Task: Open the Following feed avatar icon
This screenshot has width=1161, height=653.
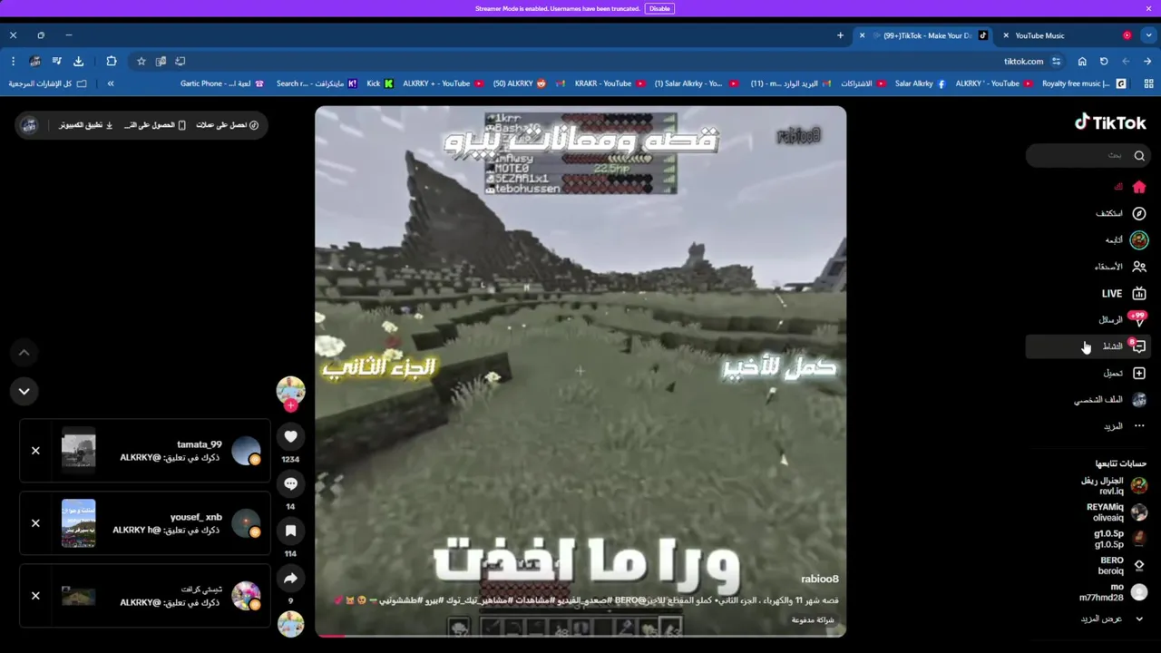Action: (1138, 239)
